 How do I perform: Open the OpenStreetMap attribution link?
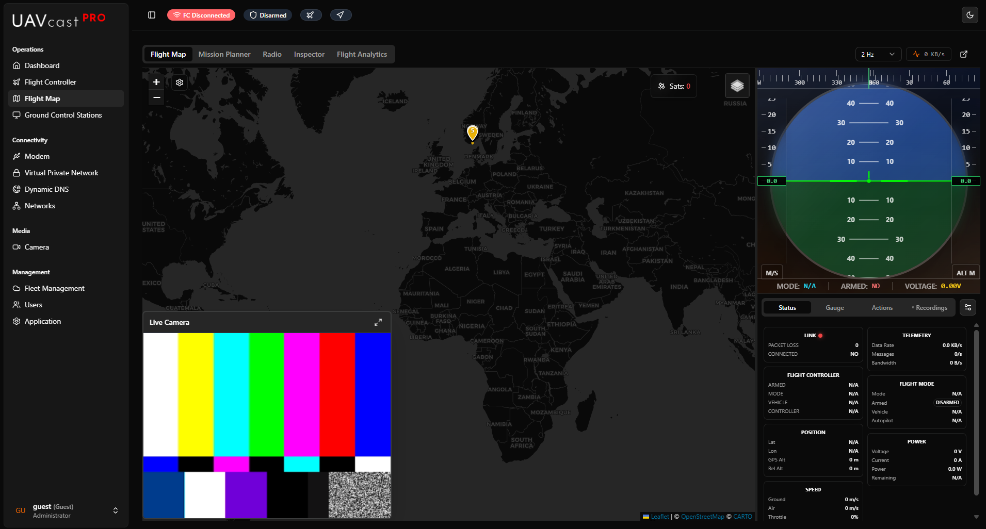[702, 516]
